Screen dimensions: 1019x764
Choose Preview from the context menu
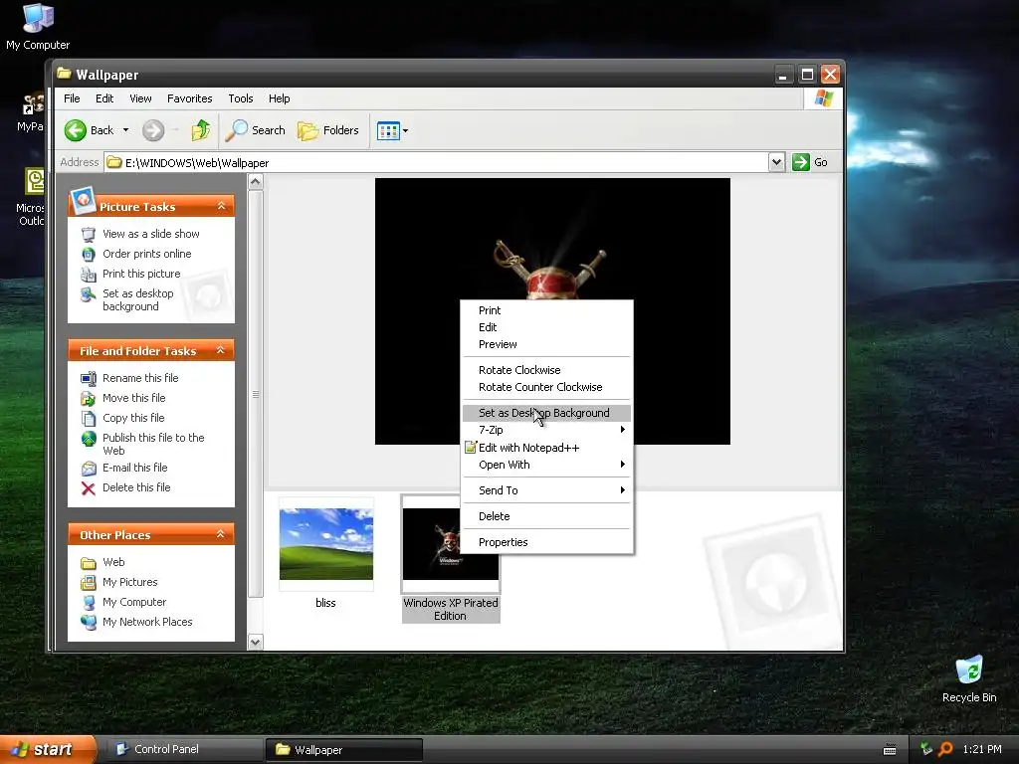[546, 344]
